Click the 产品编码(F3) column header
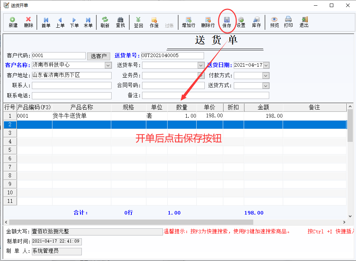Screen dimensions: 356x261 34,107
